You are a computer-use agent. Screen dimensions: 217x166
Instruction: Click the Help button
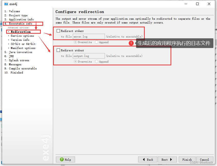65,160
